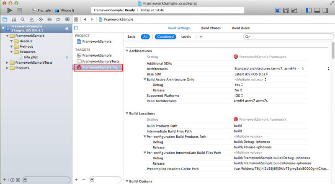Open the related items grid menu
335x184 pixels.
coord(76,19)
